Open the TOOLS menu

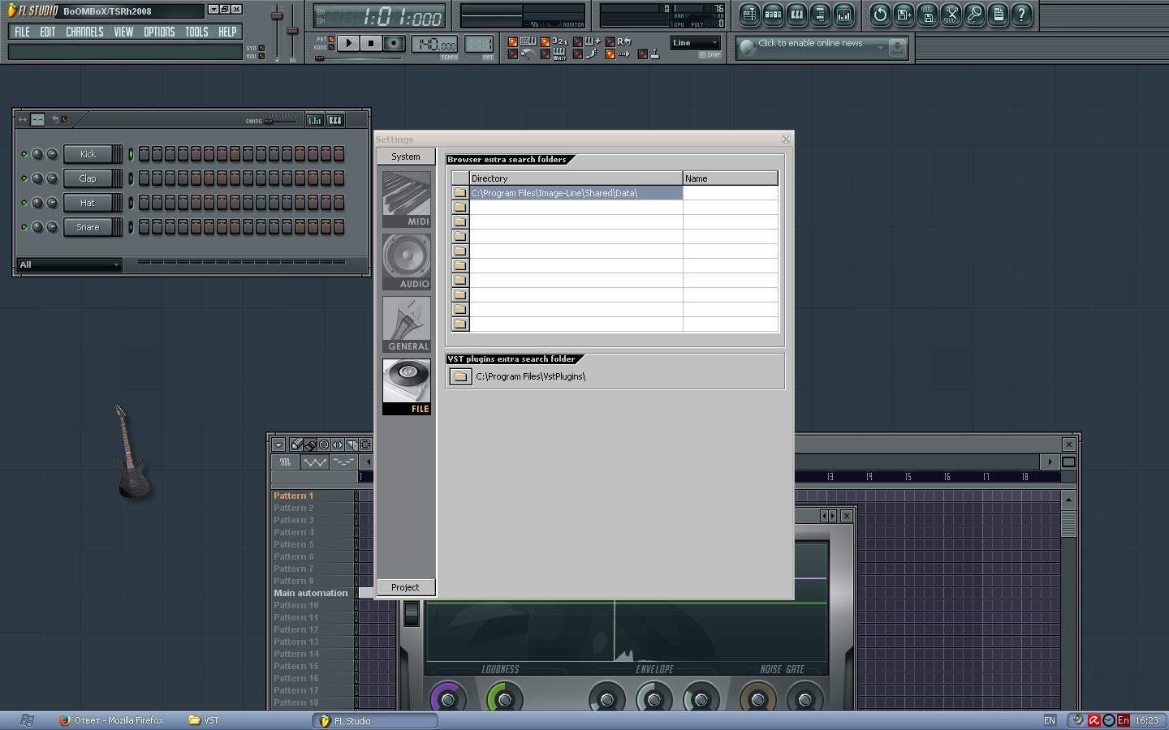point(196,32)
